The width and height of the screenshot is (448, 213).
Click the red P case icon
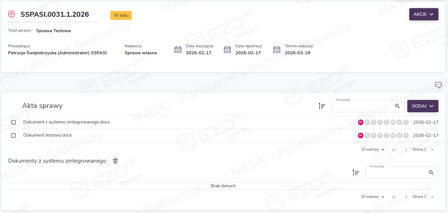pyautogui.click(x=12, y=14)
